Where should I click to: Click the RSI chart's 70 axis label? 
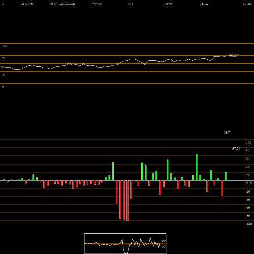(4, 58)
